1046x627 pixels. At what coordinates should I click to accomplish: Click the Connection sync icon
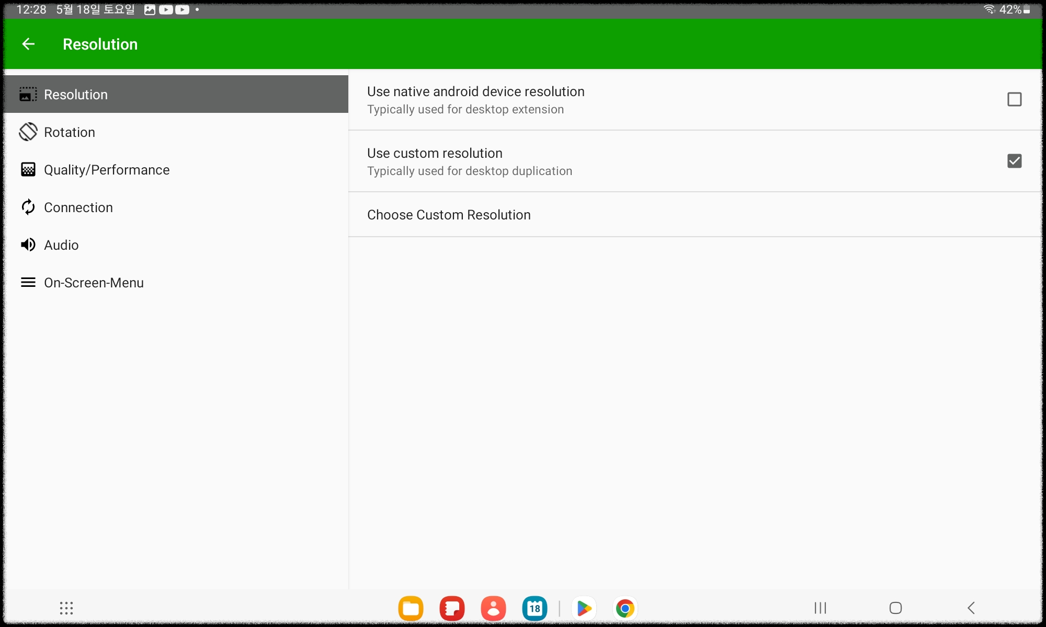pyautogui.click(x=28, y=207)
